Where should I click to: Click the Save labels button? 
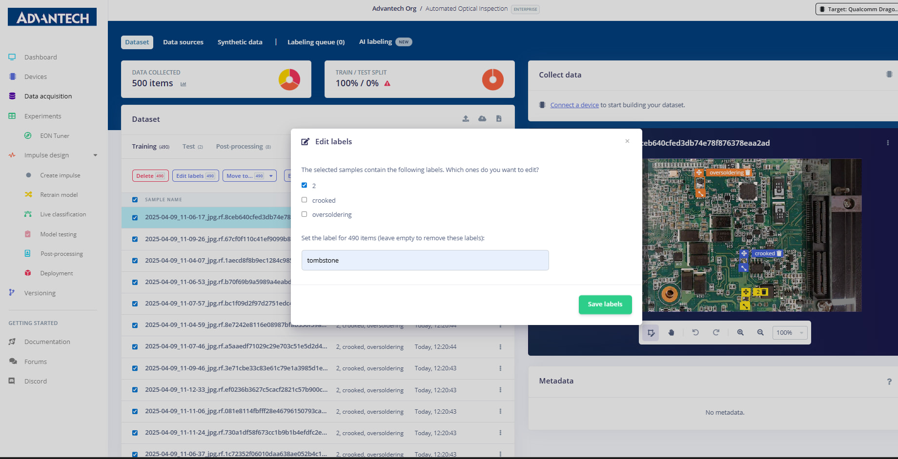(x=605, y=305)
